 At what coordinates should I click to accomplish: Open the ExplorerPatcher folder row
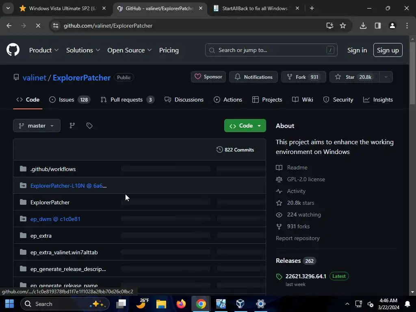pyautogui.click(x=140, y=202)
